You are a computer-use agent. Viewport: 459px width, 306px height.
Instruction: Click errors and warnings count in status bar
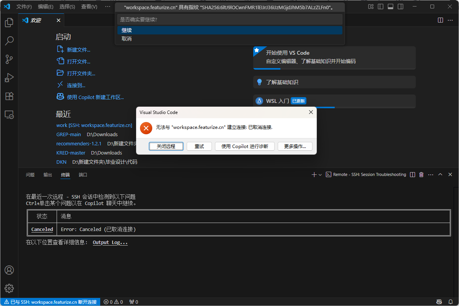pos(113,302)
